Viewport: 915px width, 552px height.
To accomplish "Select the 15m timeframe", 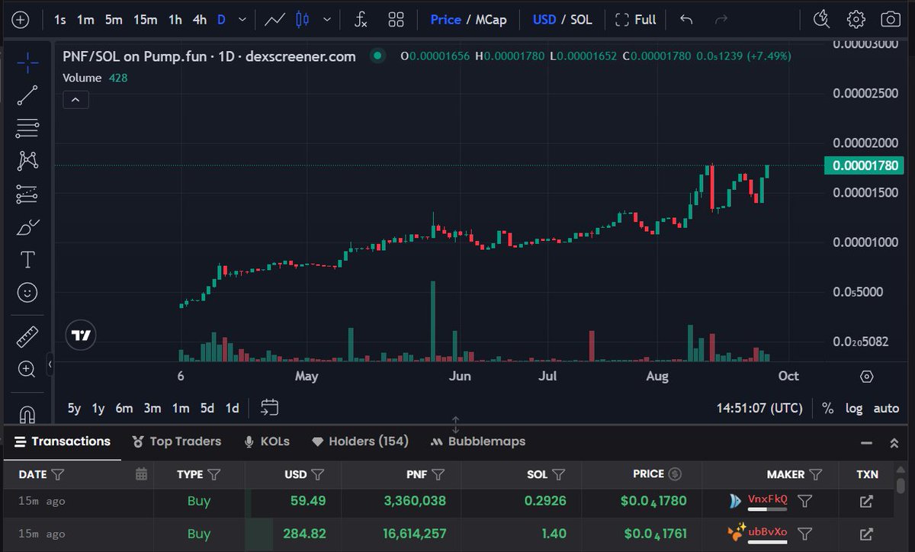I will [x=145, y=20].
